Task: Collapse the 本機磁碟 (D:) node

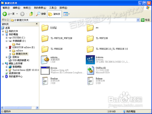Action: pos(6,41)
